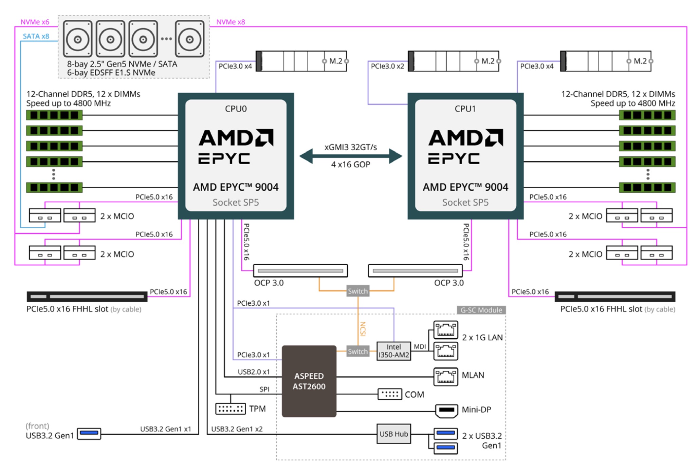Click the COM port connector icon
The width and height of the screenshot is (700, 475).
[x=389, y=394]
